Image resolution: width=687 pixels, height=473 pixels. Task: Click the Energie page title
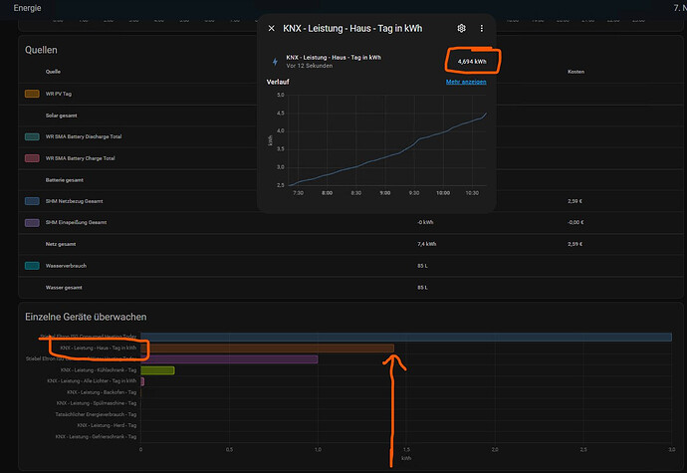pos(28,8)
